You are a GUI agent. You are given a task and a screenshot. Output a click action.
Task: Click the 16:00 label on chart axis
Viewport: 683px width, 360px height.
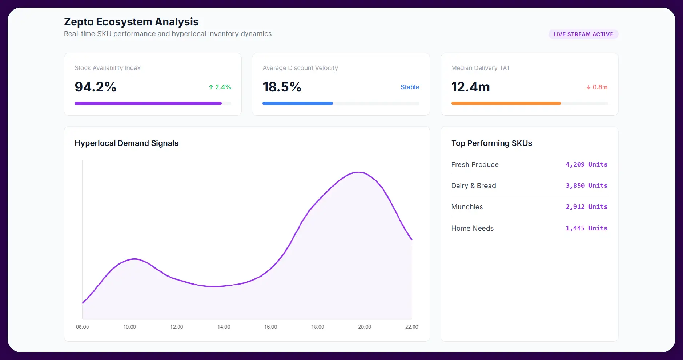tap(270, 327)
